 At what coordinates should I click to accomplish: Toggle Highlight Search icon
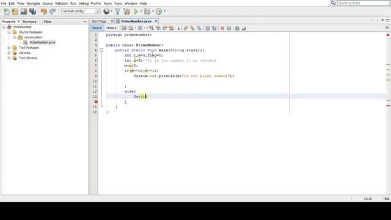coord(171,28)
